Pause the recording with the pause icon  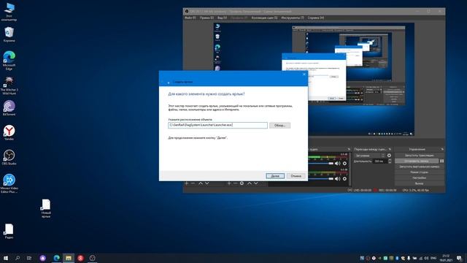pyautogui.click(x=441, y=161)
